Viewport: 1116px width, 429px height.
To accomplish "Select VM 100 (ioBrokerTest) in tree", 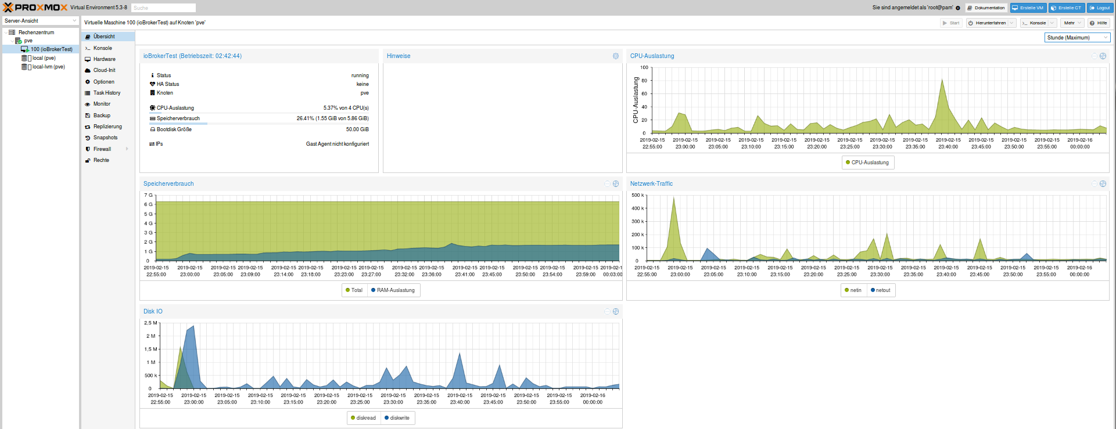I will 51,49.
